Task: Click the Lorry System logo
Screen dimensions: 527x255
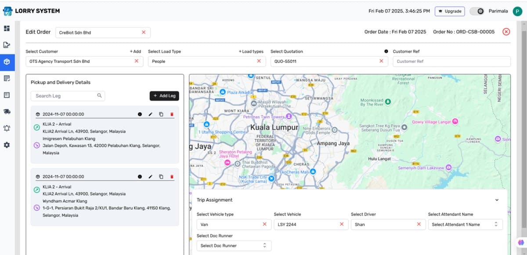Action: pos(32,11)
